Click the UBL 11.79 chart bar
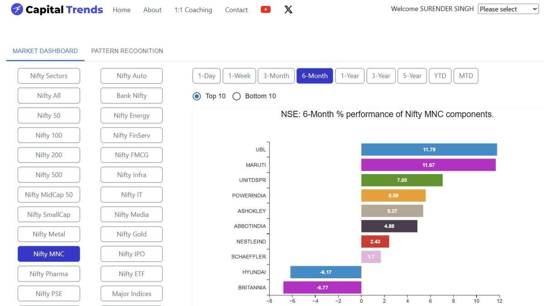The image size is (544, 306). [429, 149]
